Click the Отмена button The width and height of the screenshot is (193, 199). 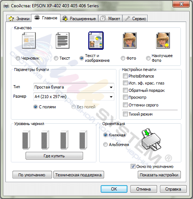tap(144, 189)
